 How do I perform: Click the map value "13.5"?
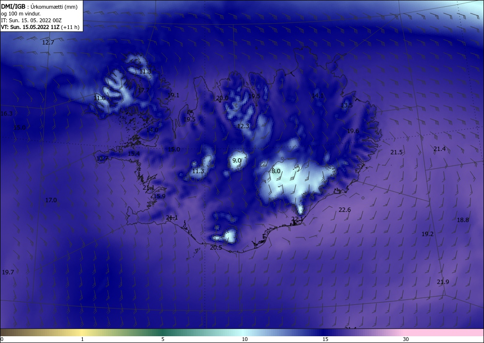click(347, 105)
